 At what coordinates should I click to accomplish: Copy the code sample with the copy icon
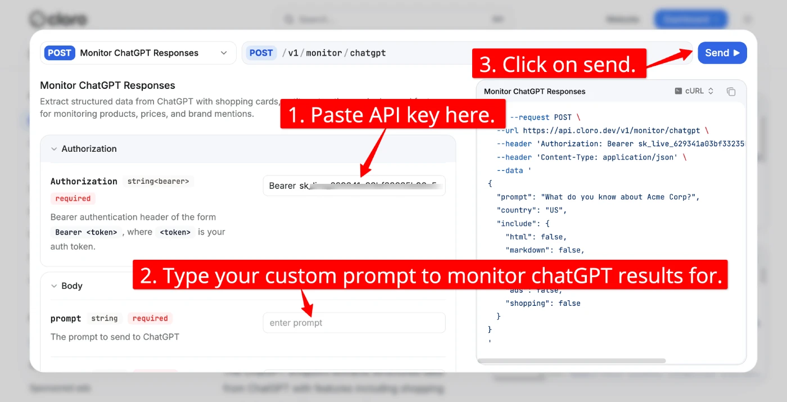[x=731, y=91]
